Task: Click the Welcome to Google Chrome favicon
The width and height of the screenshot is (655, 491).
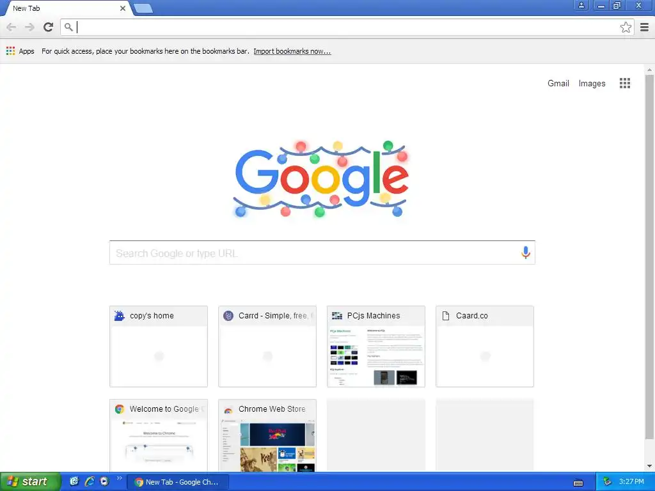Action: [120, 409]
